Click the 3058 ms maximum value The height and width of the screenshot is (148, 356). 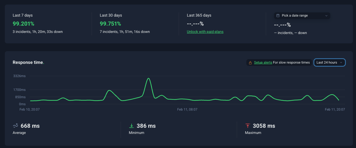(264, 126)
